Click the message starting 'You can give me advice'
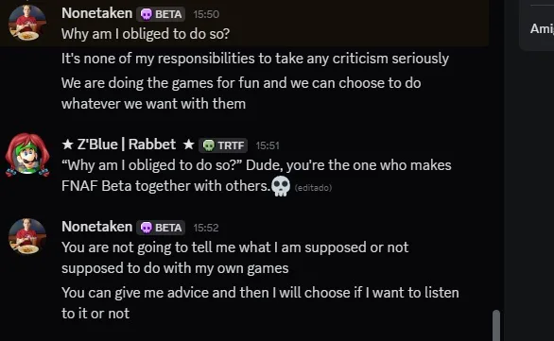 [x=260, y=303]
